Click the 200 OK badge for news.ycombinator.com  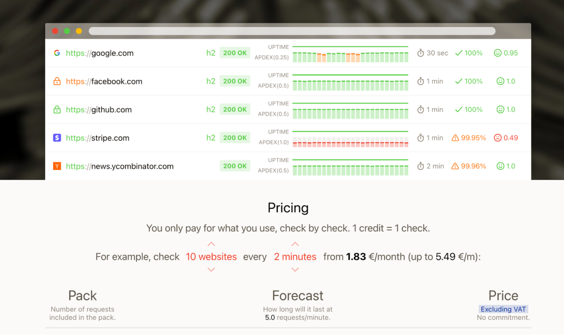click(235, 166)
